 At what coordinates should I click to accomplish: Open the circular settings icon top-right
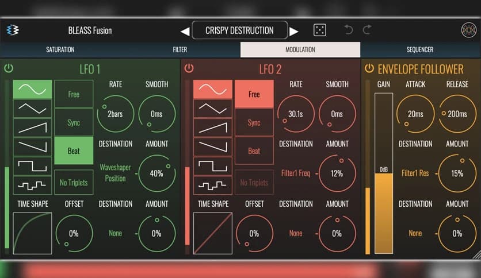point(468,30)
